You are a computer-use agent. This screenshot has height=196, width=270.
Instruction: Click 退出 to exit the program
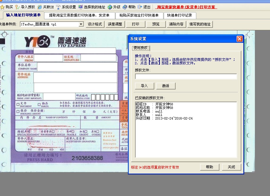click(147, 7)
